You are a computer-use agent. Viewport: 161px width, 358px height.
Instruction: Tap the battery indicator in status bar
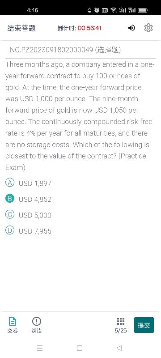pyautogui.click(x=143, y=10)
